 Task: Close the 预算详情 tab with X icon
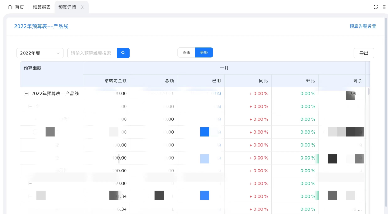click(x=83, y=7)
